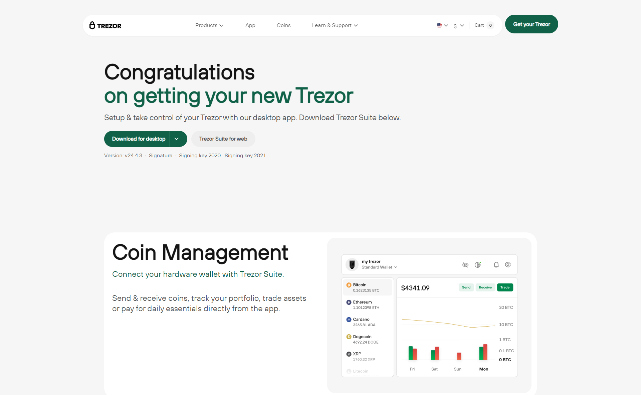Click the hide/eye icon in Trezor wallet
Viewport: 641px width, 395px height.
(x=465, y=264)
